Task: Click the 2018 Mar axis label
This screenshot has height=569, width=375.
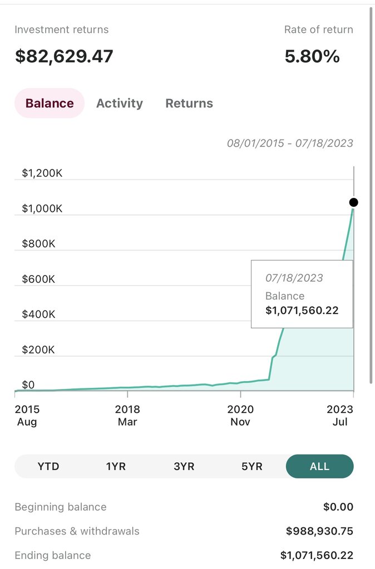Action: [127, 416]
